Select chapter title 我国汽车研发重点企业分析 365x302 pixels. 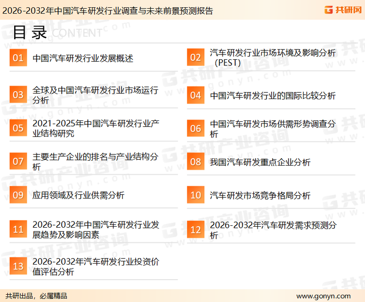tap(260, 162)
